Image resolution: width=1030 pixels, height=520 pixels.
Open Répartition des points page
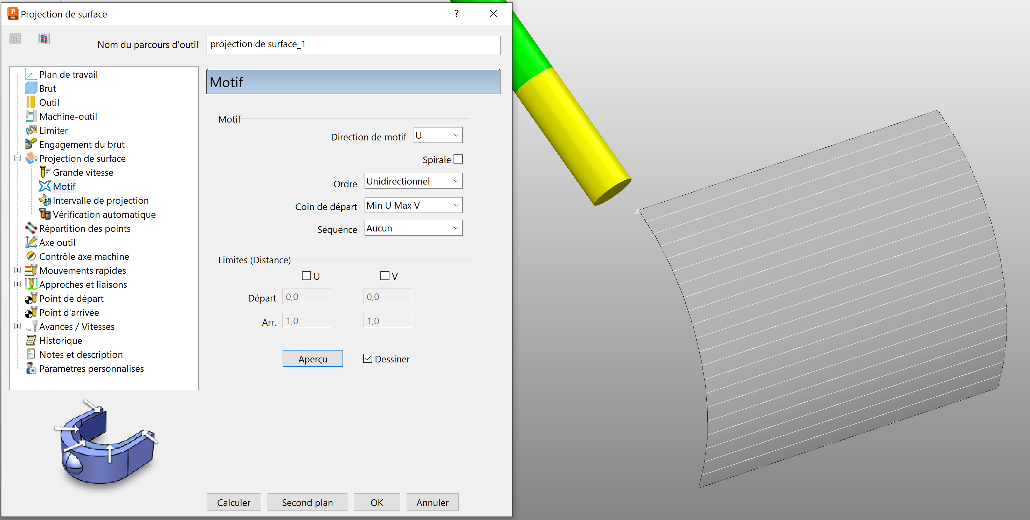[x=85, y=229]
